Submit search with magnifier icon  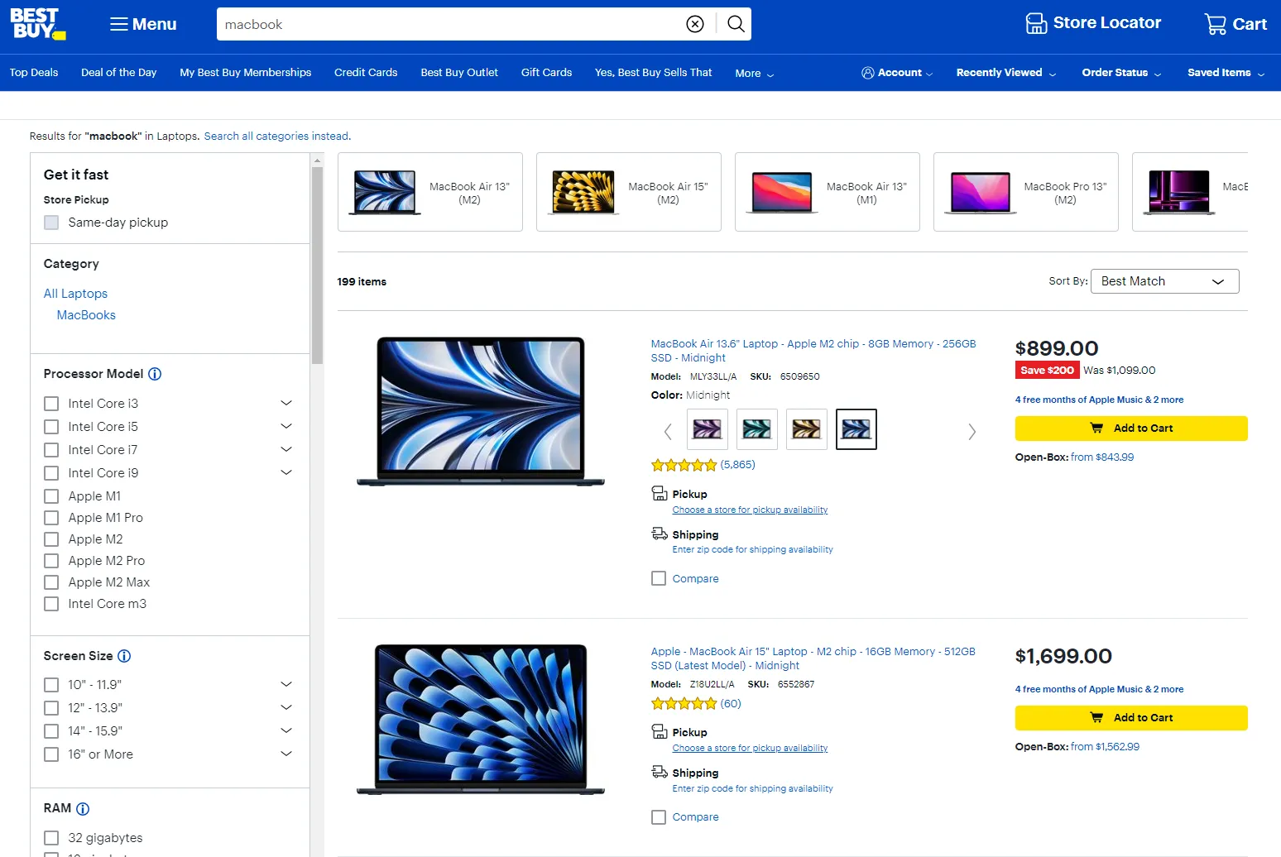point(736,24)
